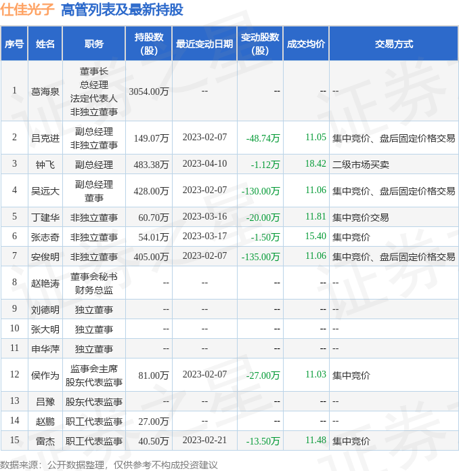Select the 变动股数(股) column header

[x=260, y=44]
